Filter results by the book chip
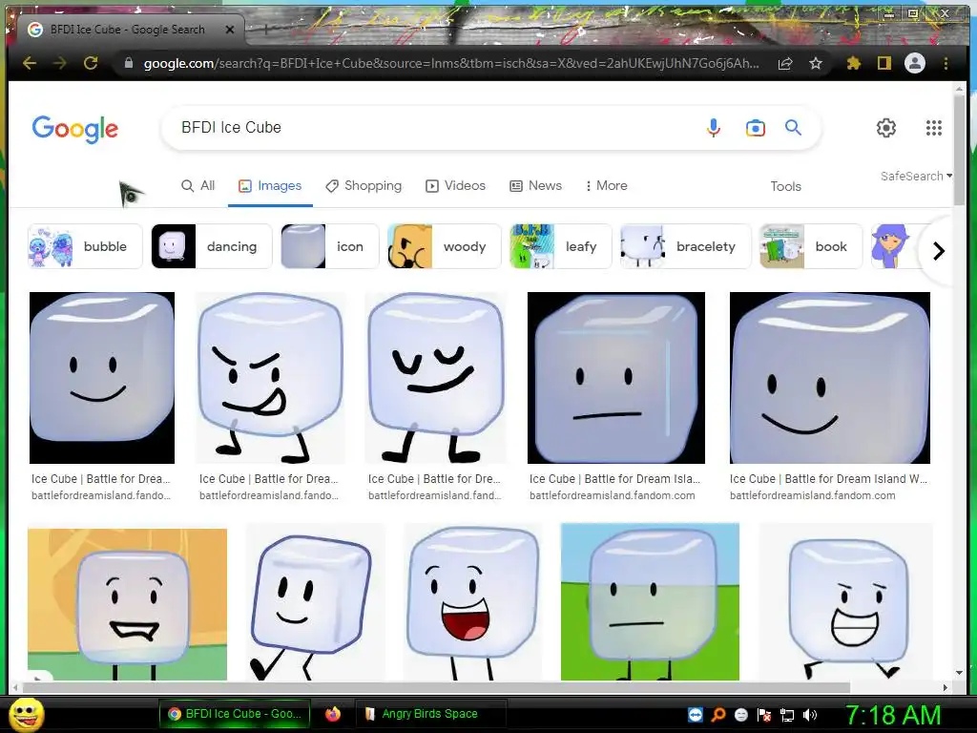 (x=811, y=246)
